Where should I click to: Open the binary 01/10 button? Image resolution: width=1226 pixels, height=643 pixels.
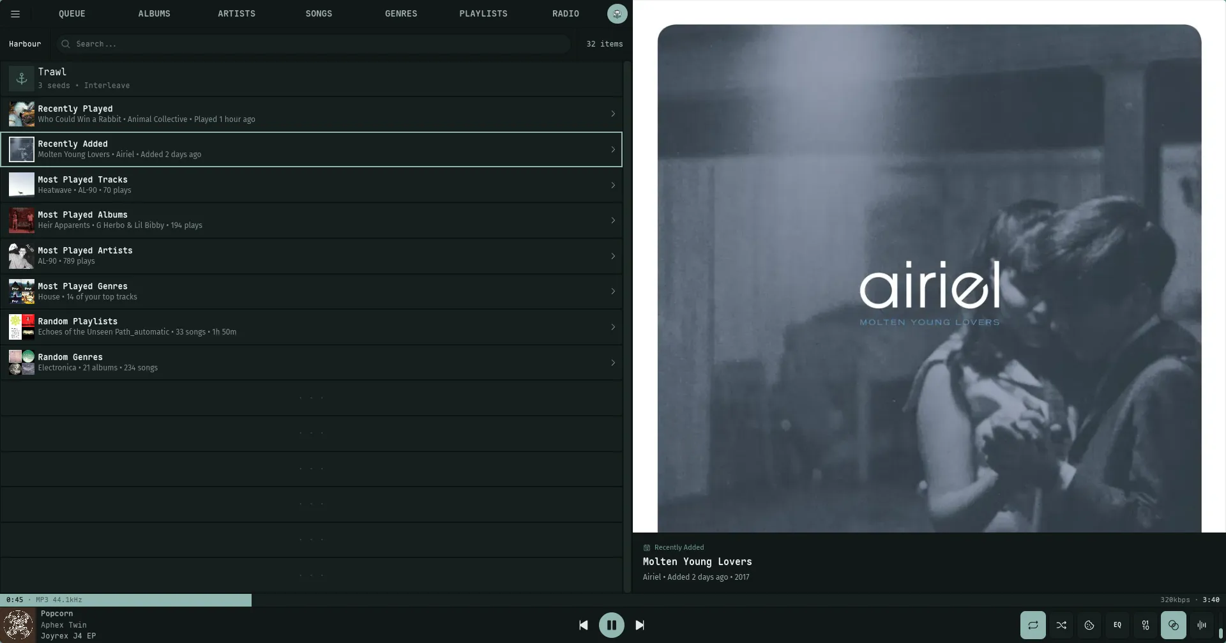tap(1146, 625)
